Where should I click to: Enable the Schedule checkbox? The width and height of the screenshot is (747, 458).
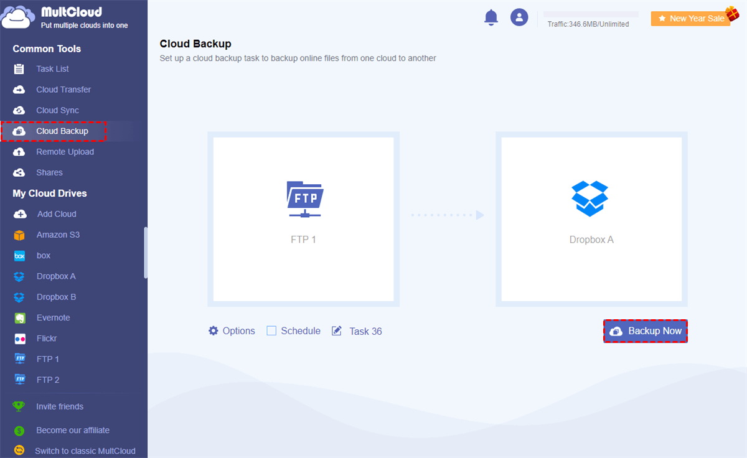271,331
